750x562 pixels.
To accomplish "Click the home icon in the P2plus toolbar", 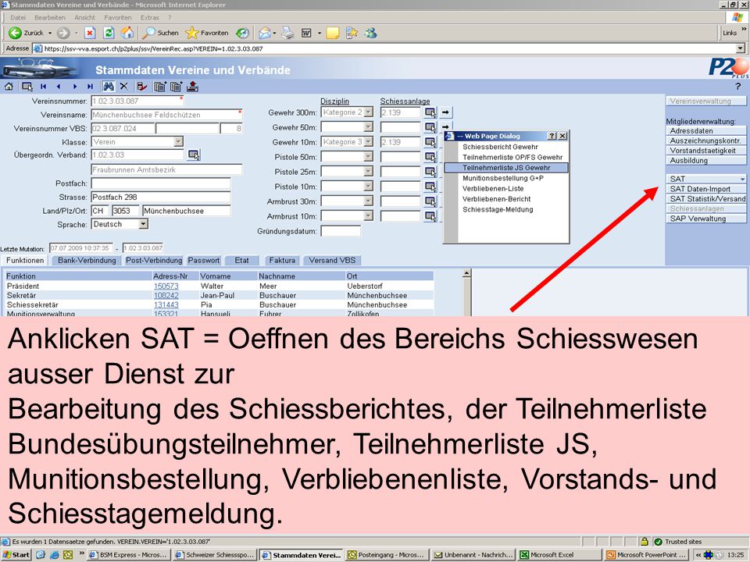I will 9,87.
